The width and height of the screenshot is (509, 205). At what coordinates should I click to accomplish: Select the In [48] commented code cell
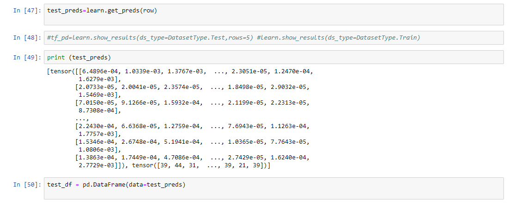[273, 38]
